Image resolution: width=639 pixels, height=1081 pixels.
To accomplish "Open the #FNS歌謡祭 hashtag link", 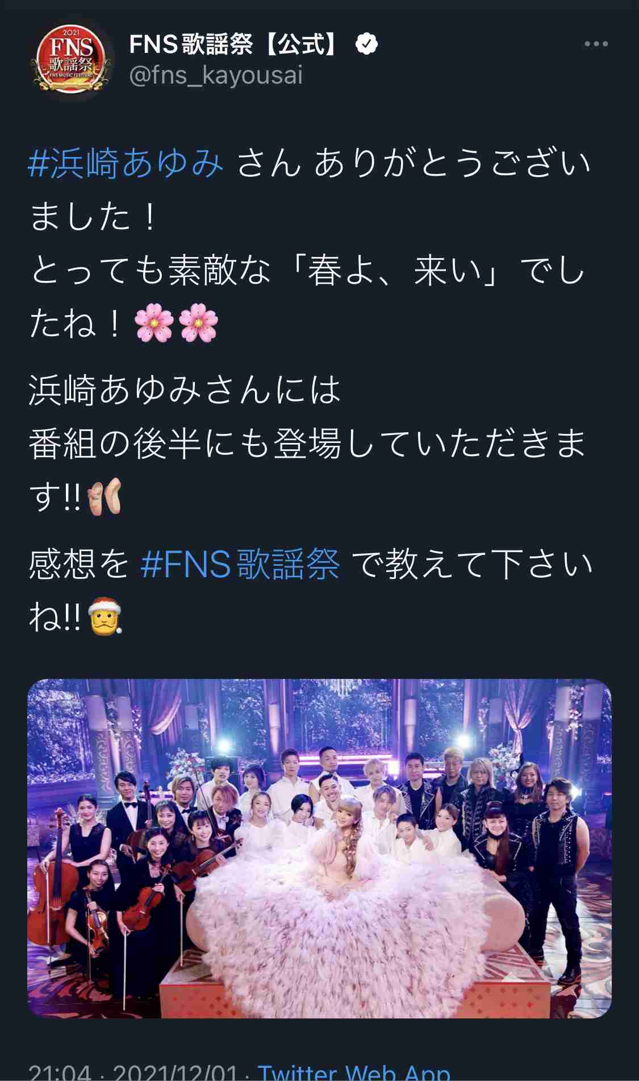I will coord(240,564).
